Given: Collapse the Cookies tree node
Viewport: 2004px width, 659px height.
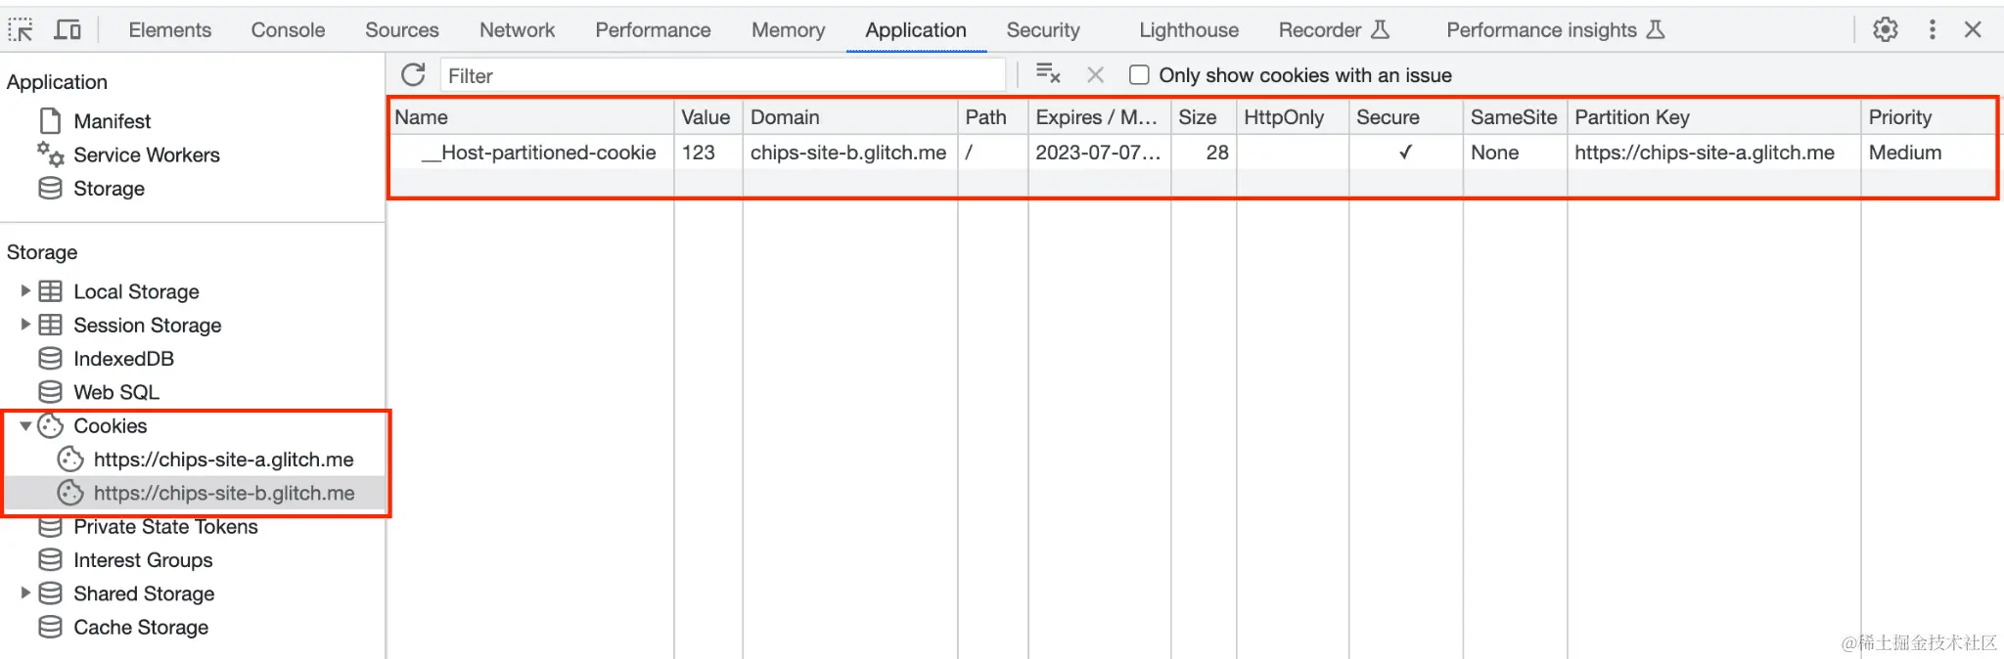Looking at the screenshot, I should click(x=25, y=426).
